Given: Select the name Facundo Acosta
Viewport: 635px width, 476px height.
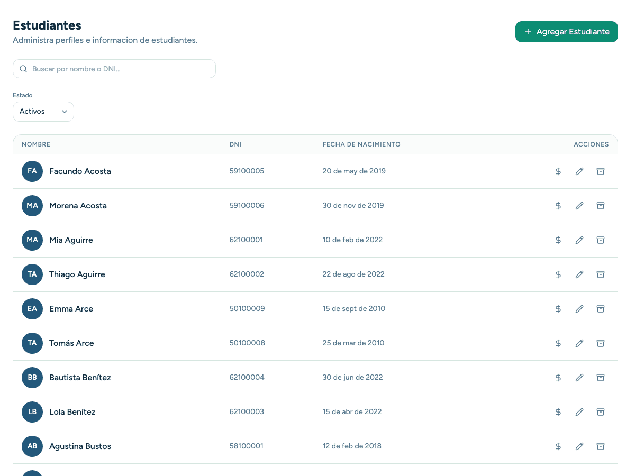Looking at the screenshot, I should (x=80, y=171).
